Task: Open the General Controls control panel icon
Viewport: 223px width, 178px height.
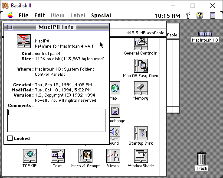Action: 141,44
